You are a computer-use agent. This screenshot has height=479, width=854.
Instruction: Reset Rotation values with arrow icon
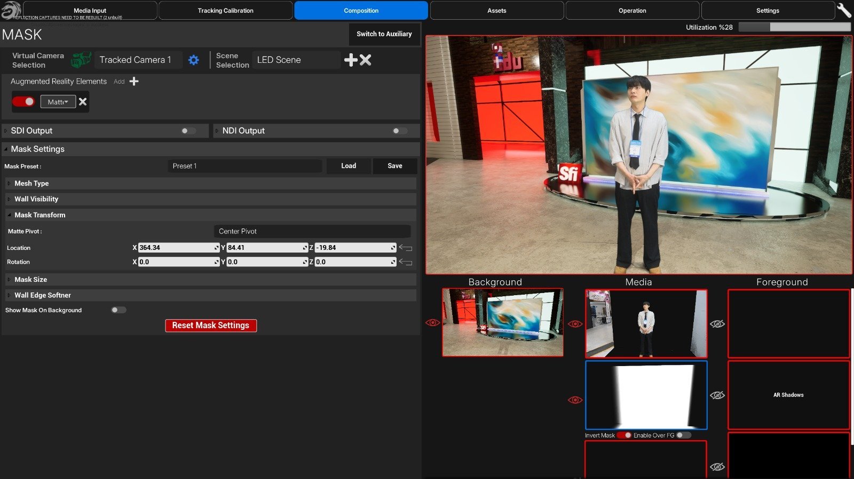406,262
